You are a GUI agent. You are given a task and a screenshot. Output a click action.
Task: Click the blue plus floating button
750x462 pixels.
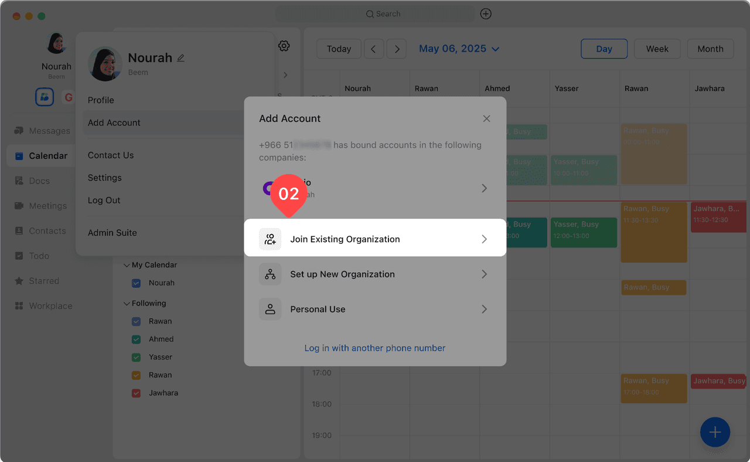714,433
